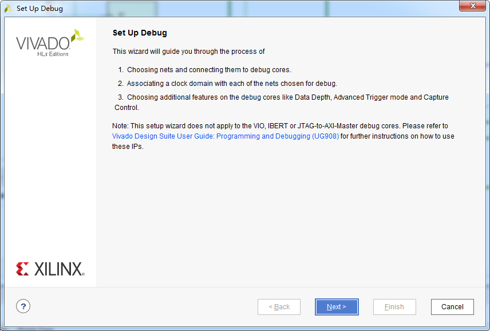This screenshot has width=490, height=331.
Task: Click the Next button
Action: (337, 306)
